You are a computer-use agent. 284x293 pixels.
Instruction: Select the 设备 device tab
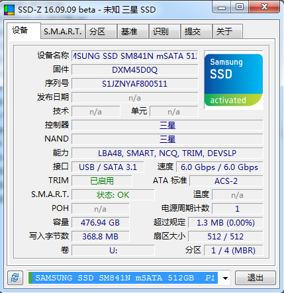(24, 30)
